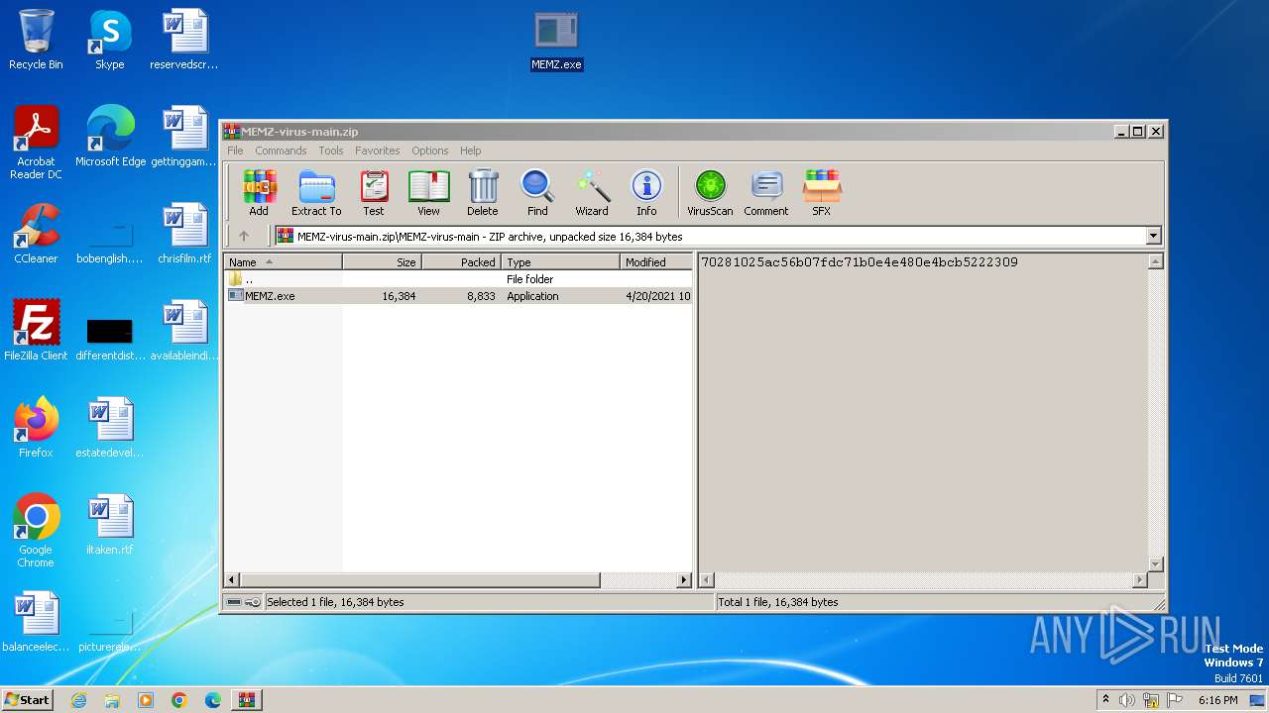Open the Find magnifier tool
This screenshot has height=713, width=1269.
click(537, 192)
